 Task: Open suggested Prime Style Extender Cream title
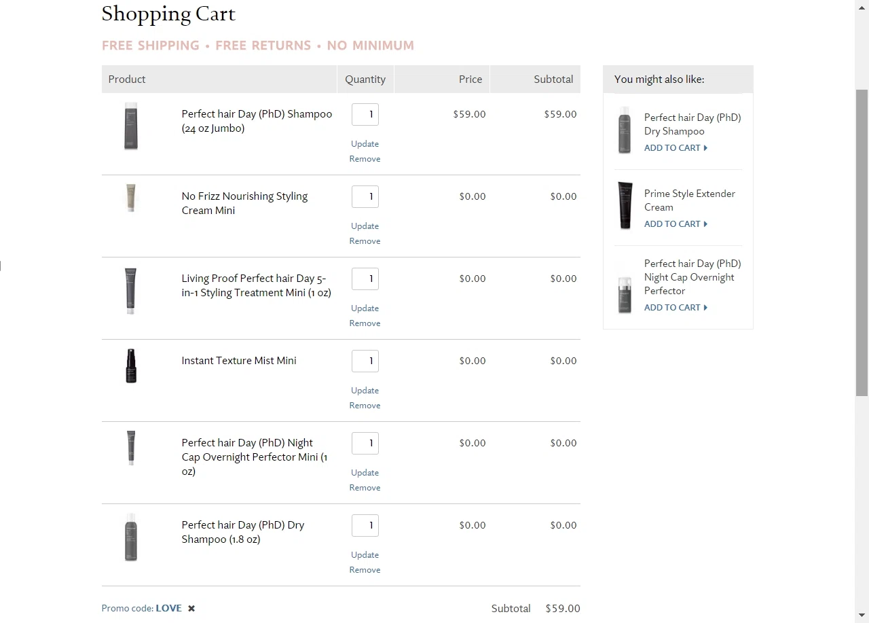click(x=690, y=200)
